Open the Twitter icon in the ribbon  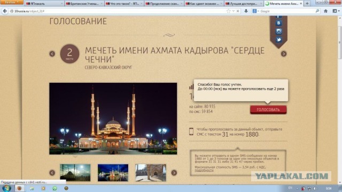click(x=278, y=40)
